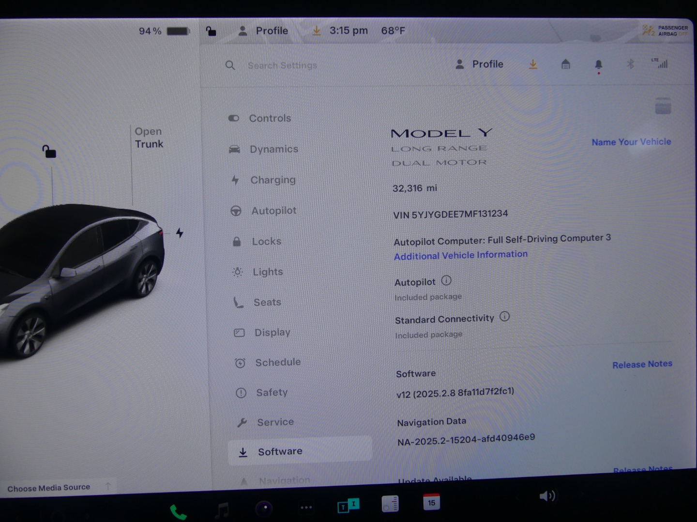Tap the phone icon in bottom bar

coord(178,511)
